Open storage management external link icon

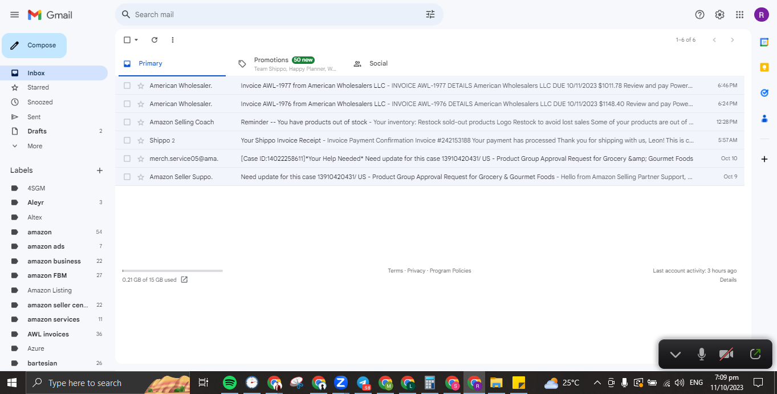coord(184,280)
